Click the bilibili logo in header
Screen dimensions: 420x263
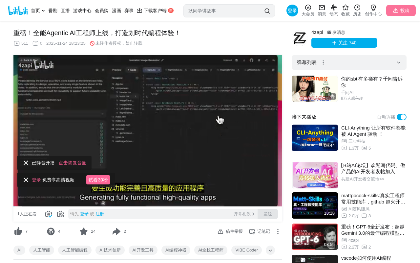click(18, 11)
